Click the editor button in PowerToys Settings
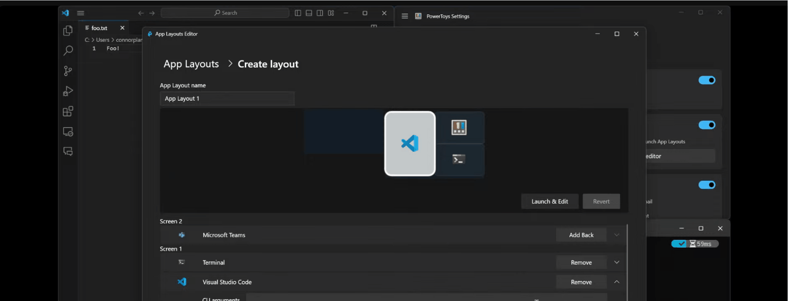The width and height of the screenshot is (788, 301). click(x=681, y=156)
